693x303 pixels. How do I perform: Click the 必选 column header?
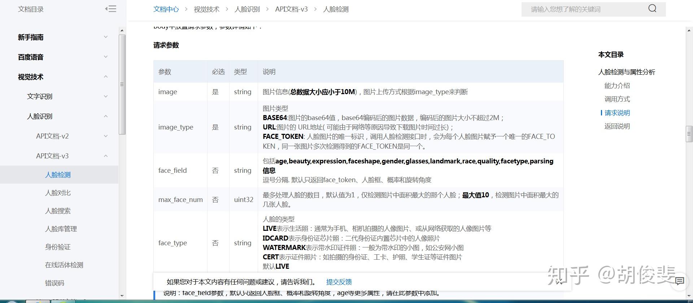(x=218, y=71)
